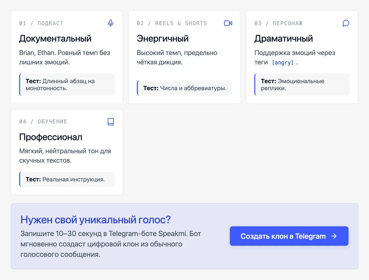Select the Профессионал card heading
Image resolution: width=369 pixels, height=280 pixels.
click(51, 137)
